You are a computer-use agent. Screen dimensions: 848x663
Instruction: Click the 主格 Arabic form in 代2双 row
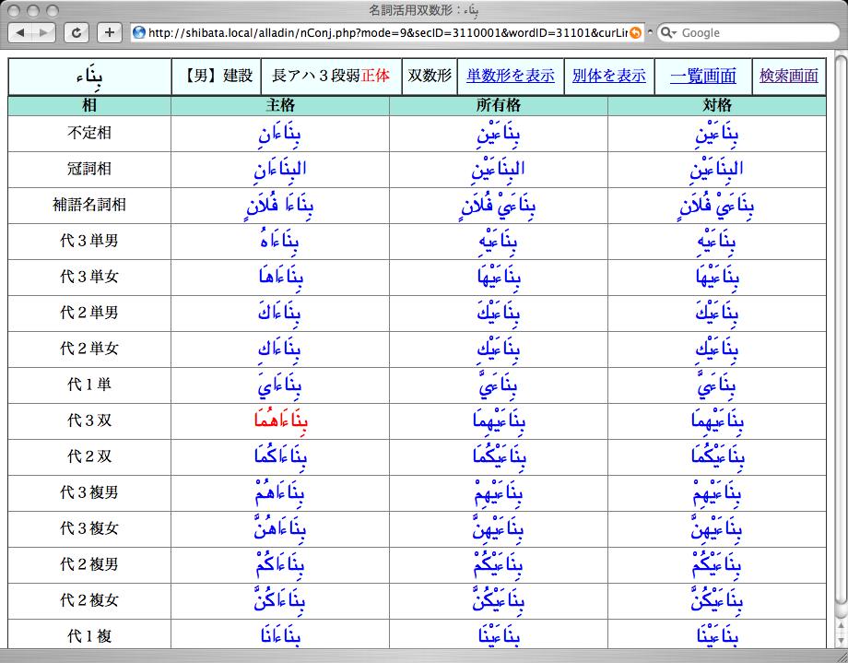pyautogui.click(x=281, y=456)
